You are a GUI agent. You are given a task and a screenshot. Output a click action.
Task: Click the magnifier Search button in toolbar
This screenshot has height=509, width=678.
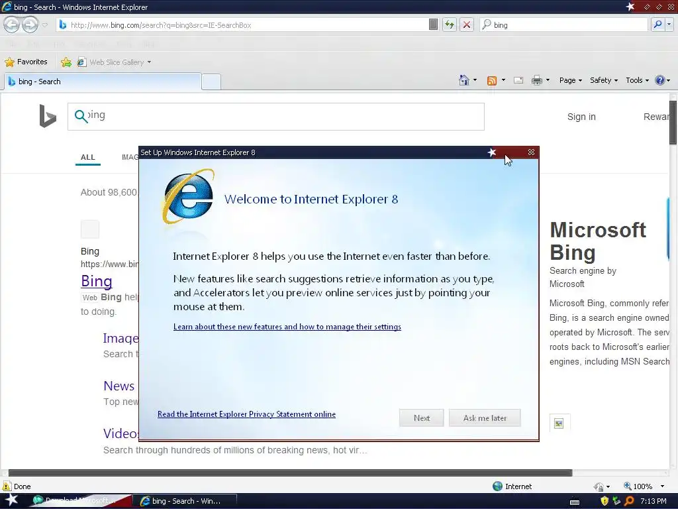(657, 25)
